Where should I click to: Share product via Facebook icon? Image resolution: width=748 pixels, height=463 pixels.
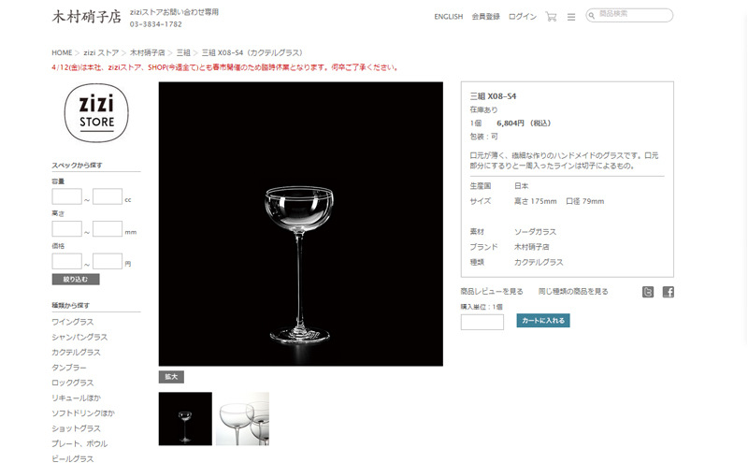pos(669,292)
